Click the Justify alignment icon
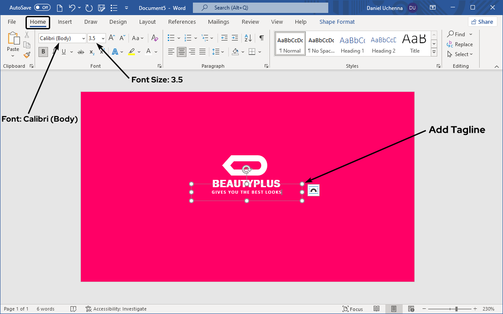Screen dimensions: 503x314 point(202,52)
